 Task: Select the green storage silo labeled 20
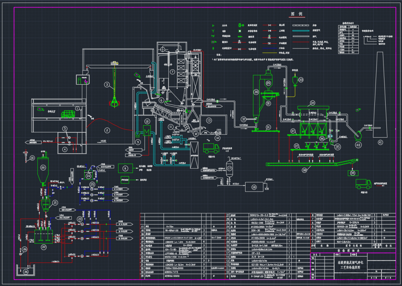43,169
